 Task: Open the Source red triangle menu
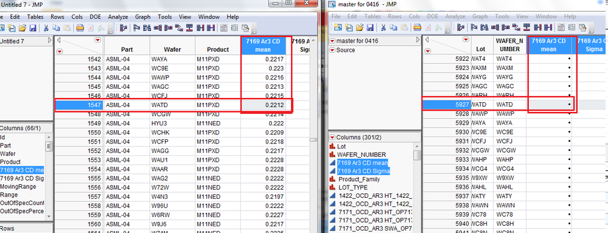coord(332,50)
